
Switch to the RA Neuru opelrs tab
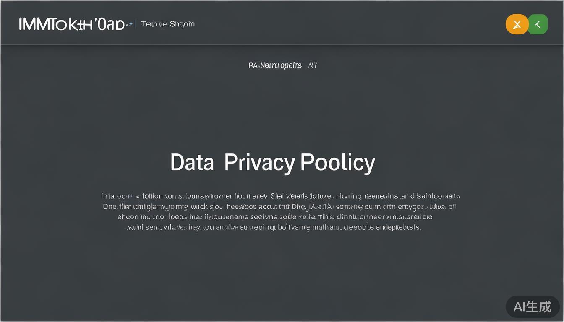pos(275,65)
